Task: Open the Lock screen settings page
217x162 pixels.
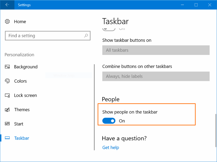Action: (x=25, y=95)
